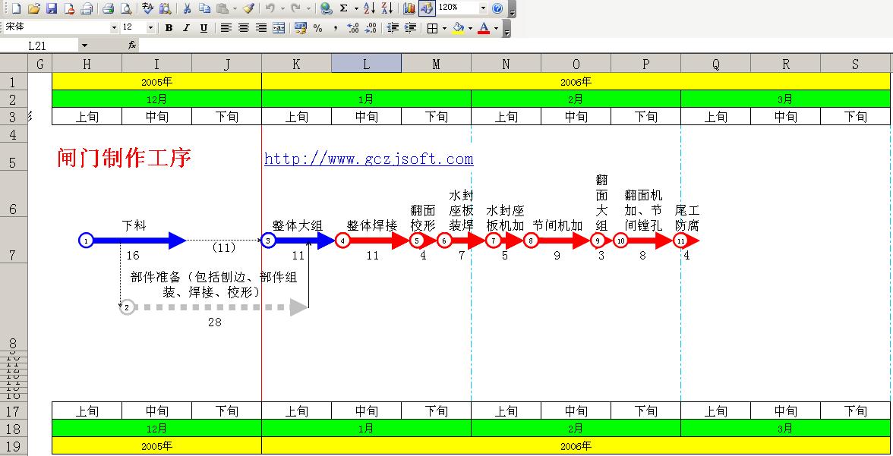This screenshot has width=893, height=456.
Task: Open the font size dropdown
Action: point(150,28)
